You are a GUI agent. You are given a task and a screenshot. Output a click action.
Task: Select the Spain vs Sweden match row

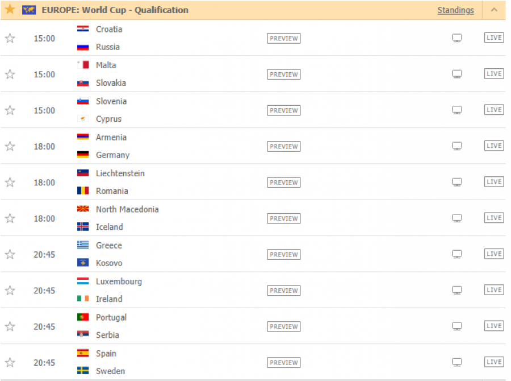[253, 362]
